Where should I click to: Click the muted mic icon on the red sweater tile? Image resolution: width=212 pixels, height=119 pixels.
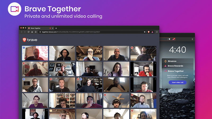pyautogui.click(x=24, y=63)
